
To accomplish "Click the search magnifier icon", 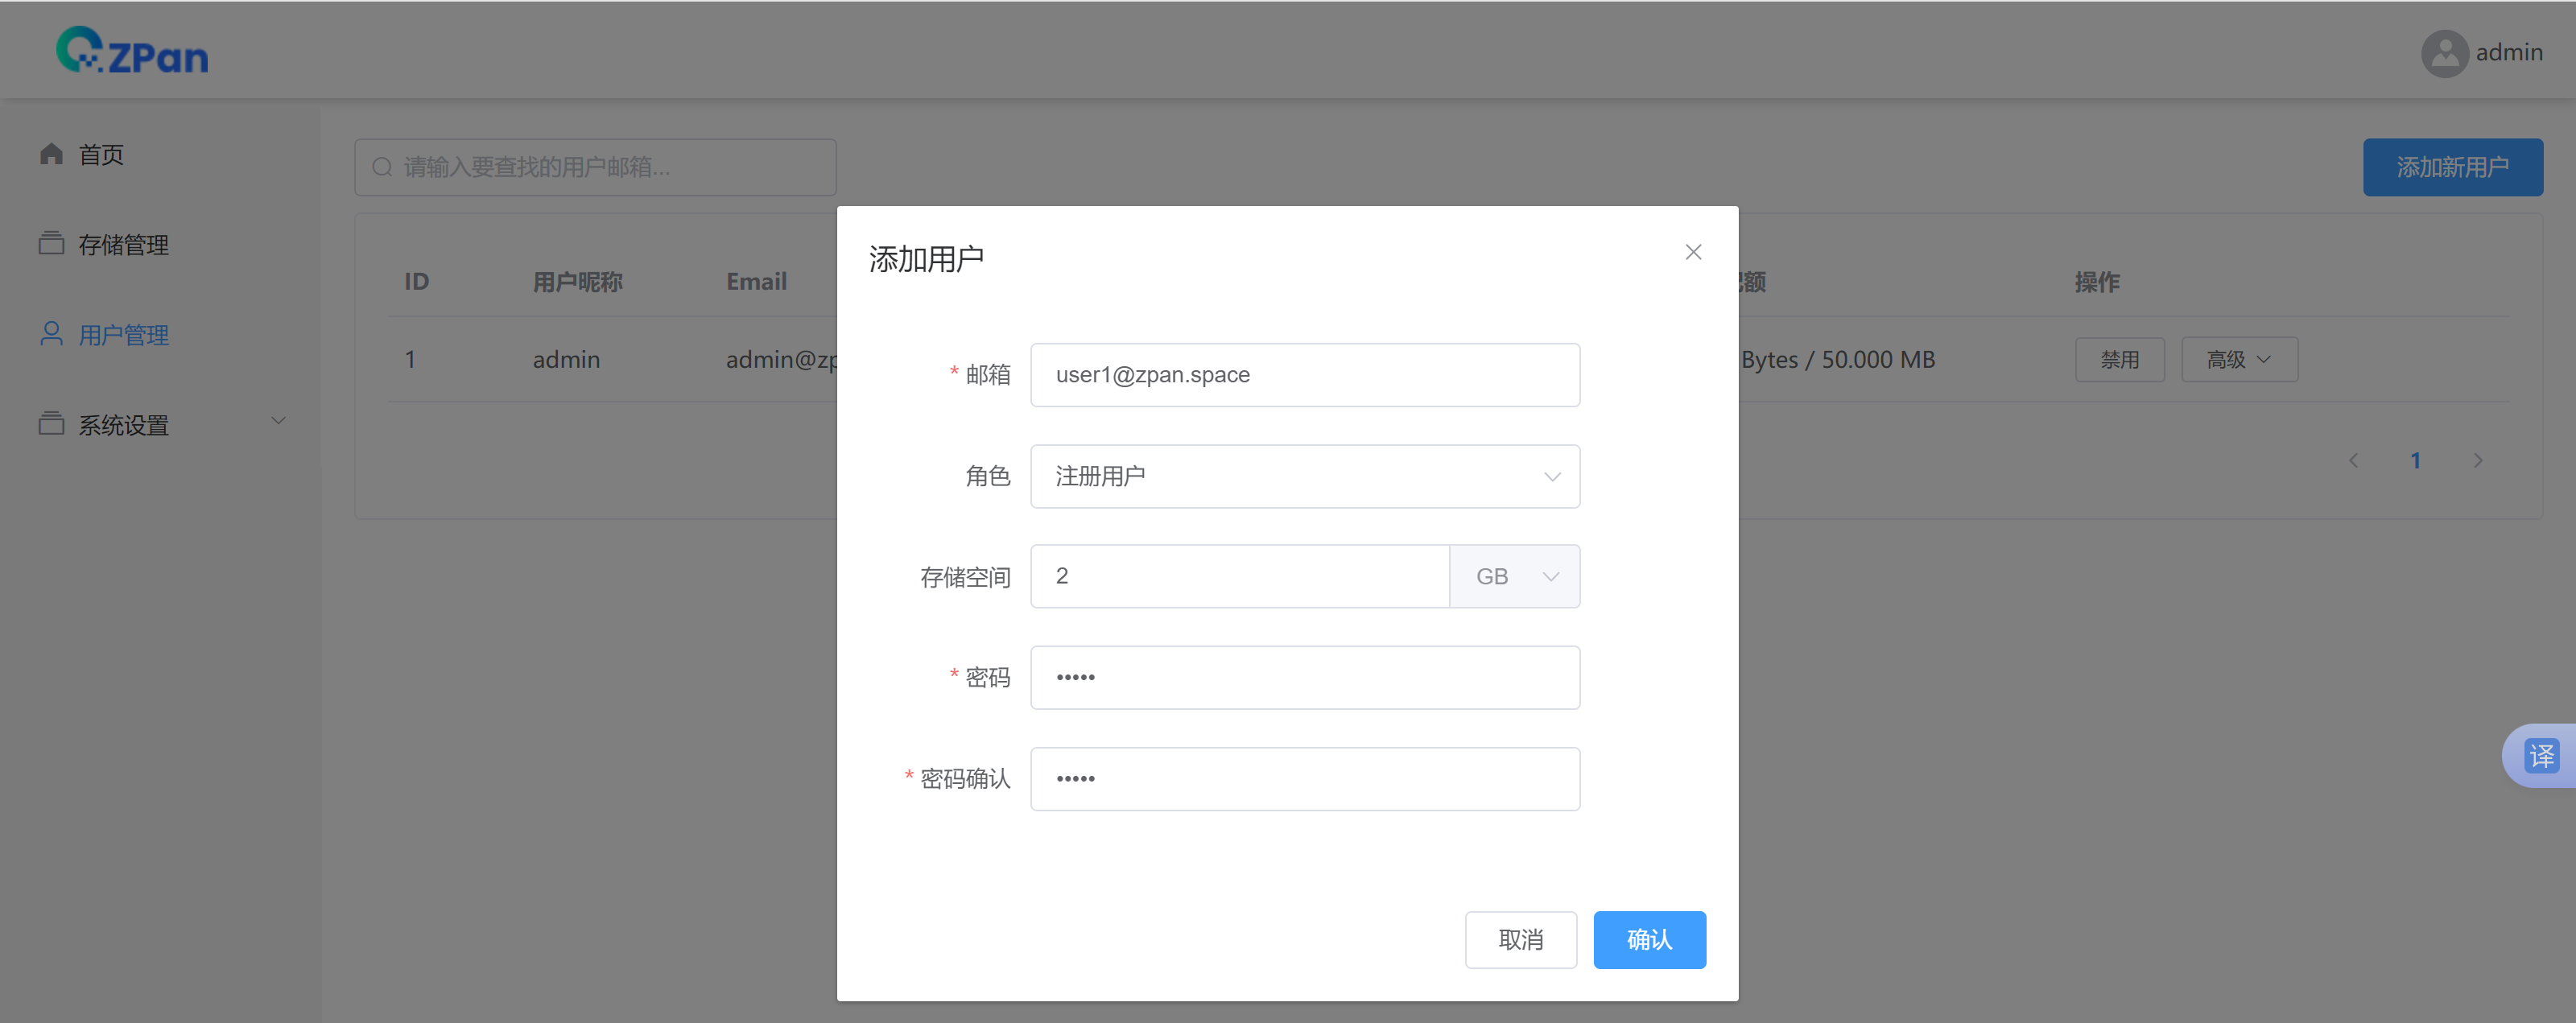I will point(382,167).
